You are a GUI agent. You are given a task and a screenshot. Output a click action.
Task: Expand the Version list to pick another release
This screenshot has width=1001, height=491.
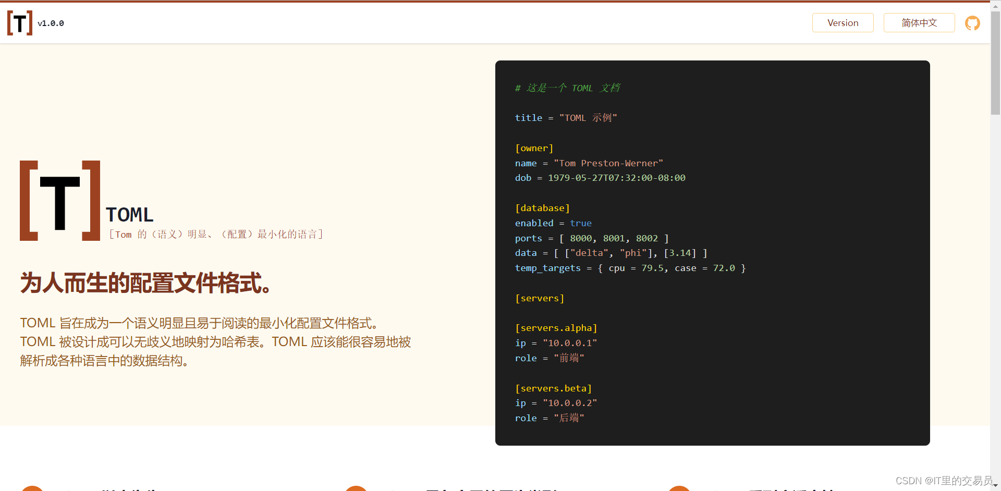coord(843,22)
